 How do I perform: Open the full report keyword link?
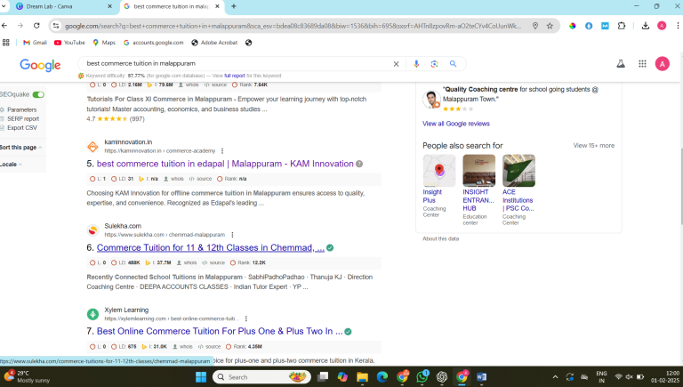click(x=235, y=76)
